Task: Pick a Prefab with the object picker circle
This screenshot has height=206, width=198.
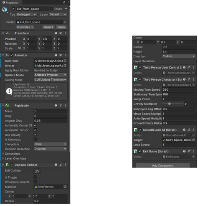Action: (x=65, y=22)
